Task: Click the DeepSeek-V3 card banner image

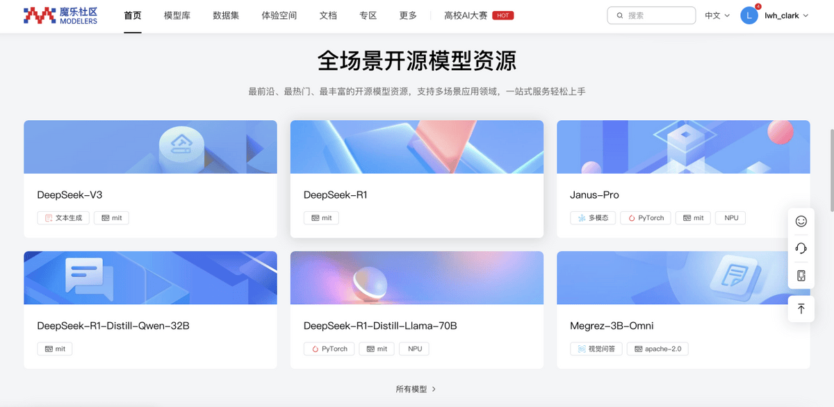Action: click(150, 147)
